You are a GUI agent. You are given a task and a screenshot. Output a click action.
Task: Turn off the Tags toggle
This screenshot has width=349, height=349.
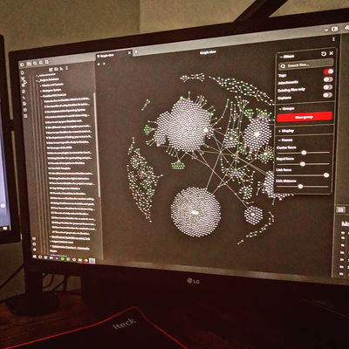pyautogui.click(x=328, y=72)
